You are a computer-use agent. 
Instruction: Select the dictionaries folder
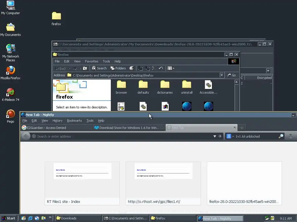(x=165, y=87)
